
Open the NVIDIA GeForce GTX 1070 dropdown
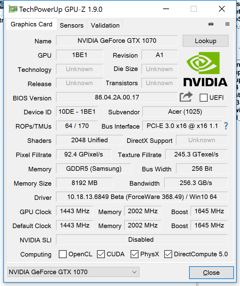73,272
